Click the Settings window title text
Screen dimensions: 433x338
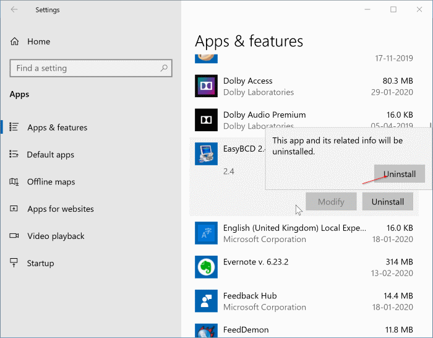(x=48, y=10)
